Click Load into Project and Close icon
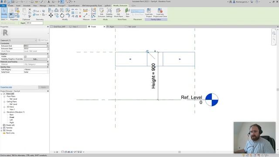This screenshot has width=279, height=157. pyautogui.click(x=160, y=13)
